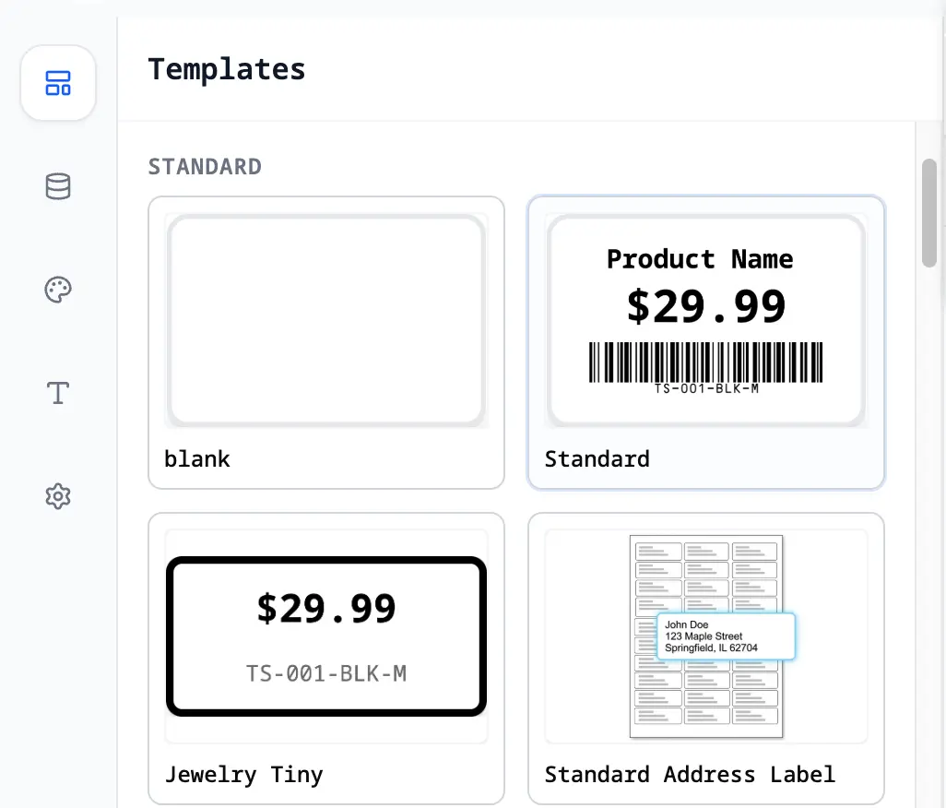Click the TS-001-BLK-M SKU in Jewelry Tiny
The image size is (946, 808).
pyautogui.click(x=326, y=673)
